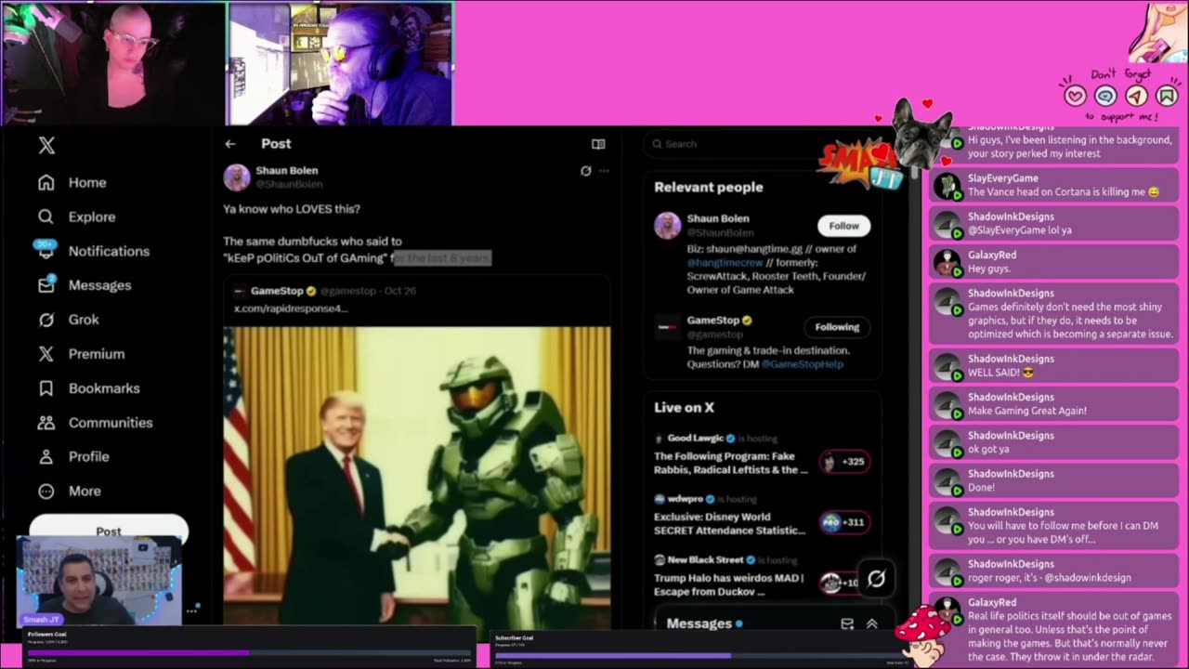This screenshot has width=1189, height=669.
Task: Open the x.com/rapidresponse4 link
Action: [x=291, y=308]
